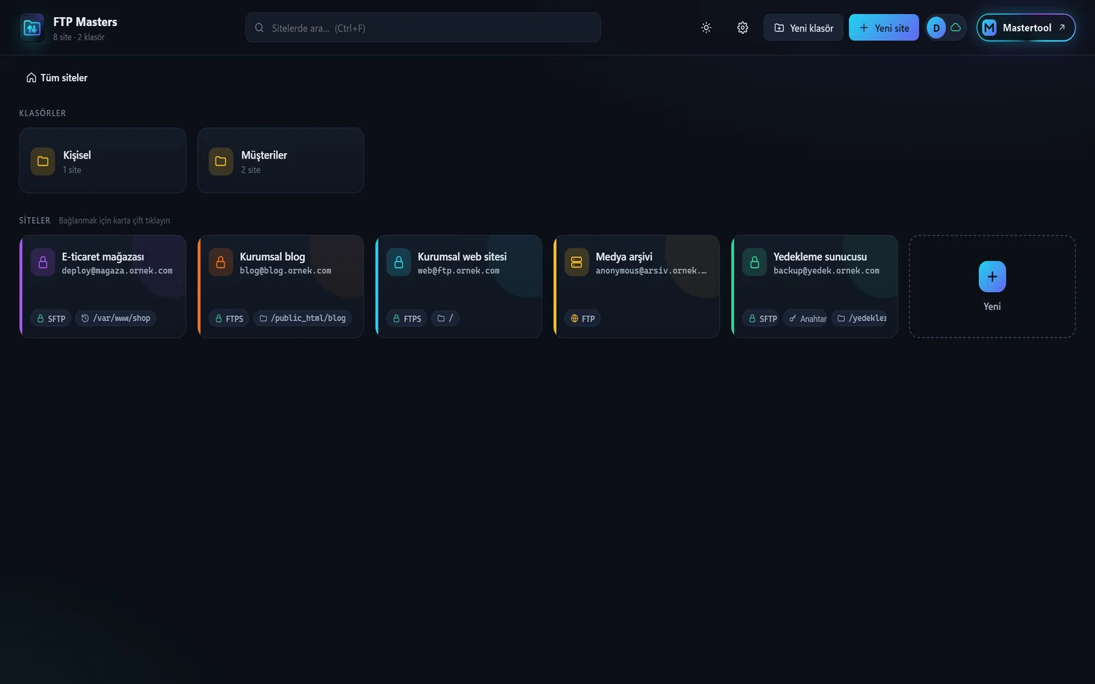Click the Anahtar key tag on Yedekleme sunucusu
The height and width of the screenshot is (684, 1095).
coord(806,319)
